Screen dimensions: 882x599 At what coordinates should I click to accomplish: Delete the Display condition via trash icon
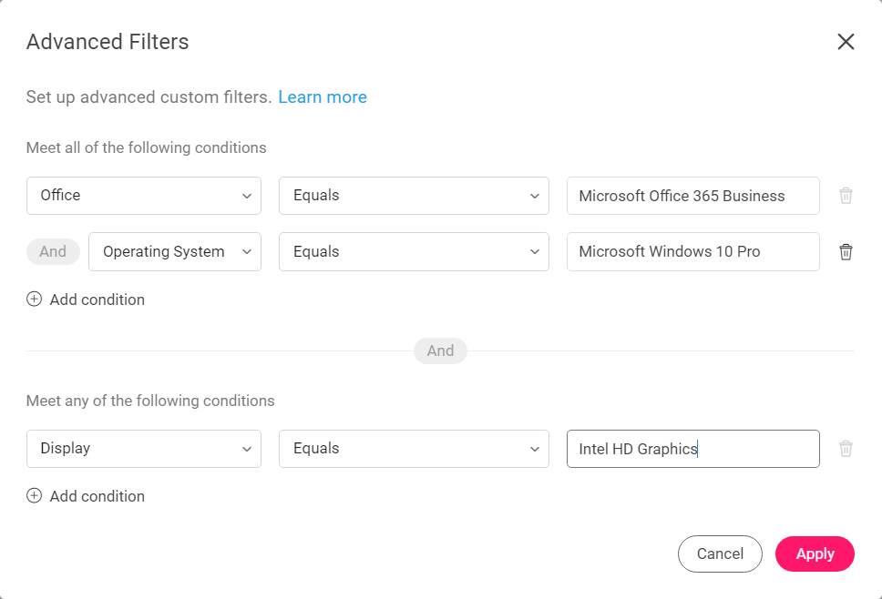(x=846, y=449)
